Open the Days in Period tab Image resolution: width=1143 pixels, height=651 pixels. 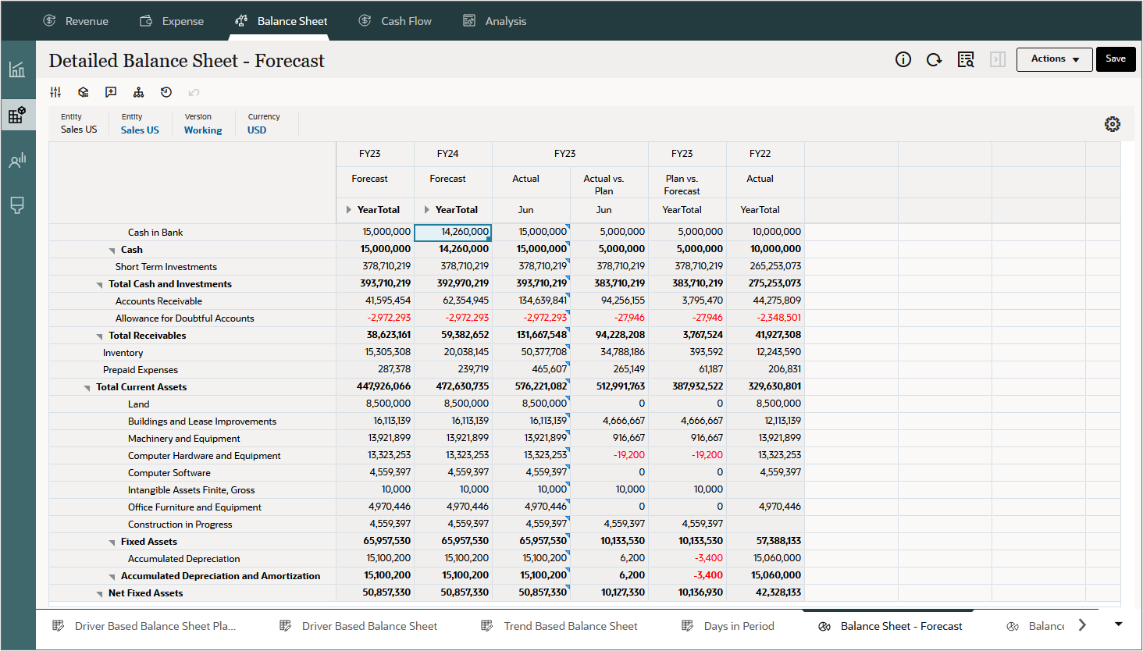[728, 626]
